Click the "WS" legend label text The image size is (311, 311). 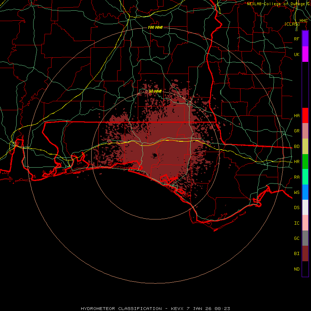(296, 192)
